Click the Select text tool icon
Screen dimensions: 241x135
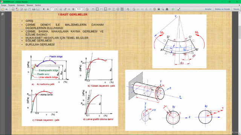point(134,9)
